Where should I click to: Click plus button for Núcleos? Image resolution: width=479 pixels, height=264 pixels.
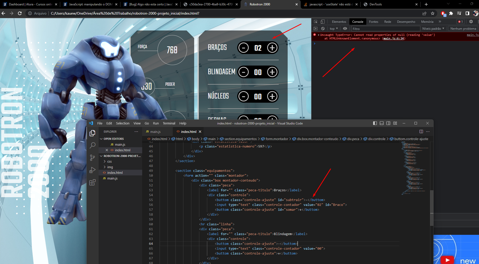pos(272,96)
